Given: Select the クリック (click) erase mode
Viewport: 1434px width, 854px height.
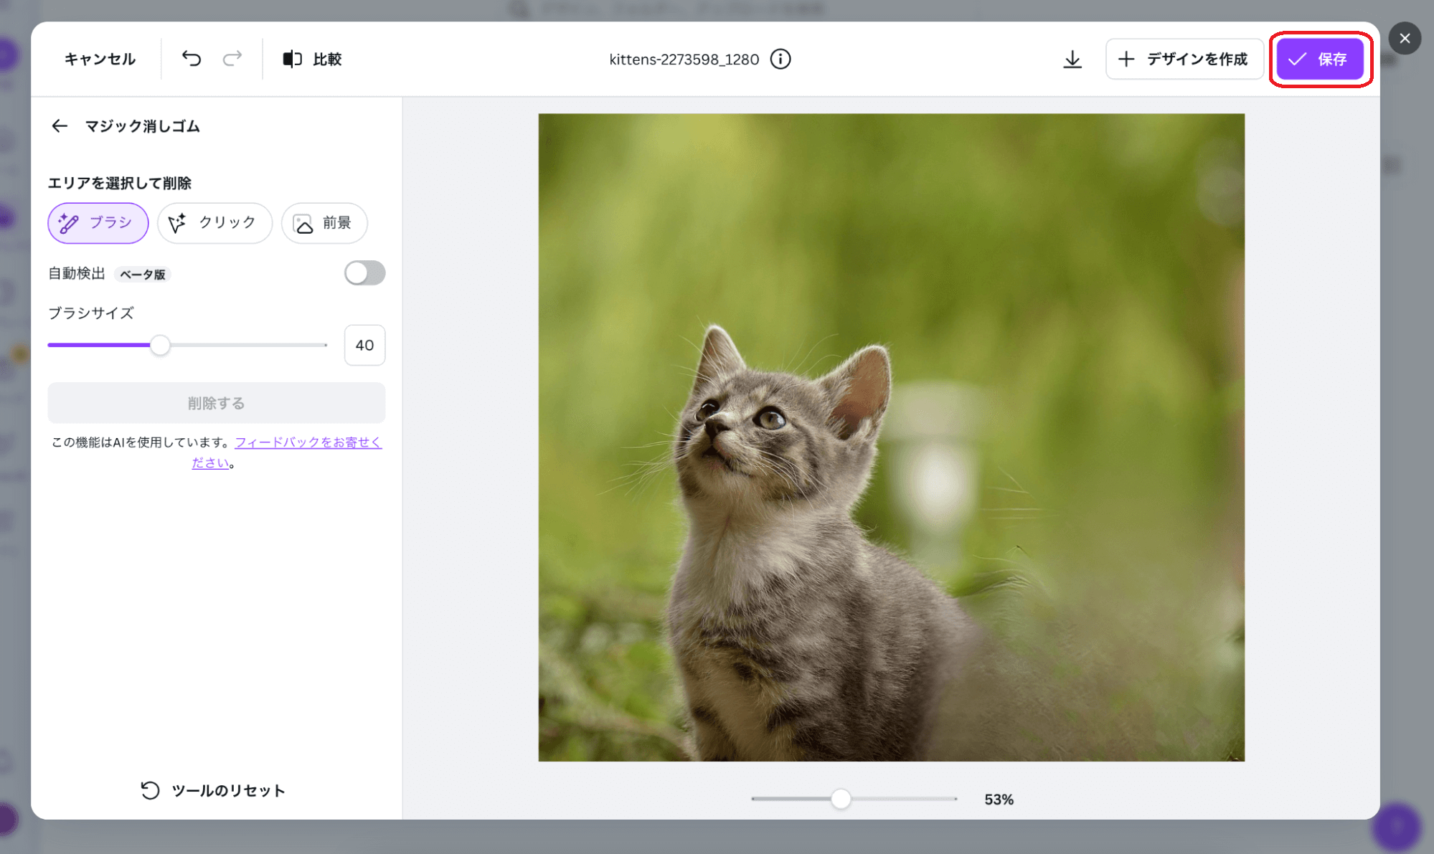Looking at the screenshot, I should tap(214, 223).
